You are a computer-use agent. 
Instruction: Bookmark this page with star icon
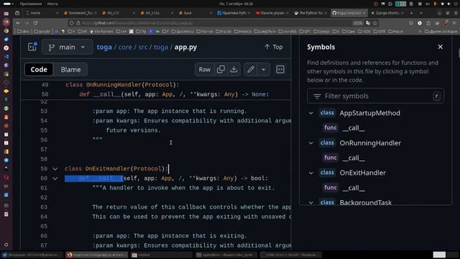(375, 23)
